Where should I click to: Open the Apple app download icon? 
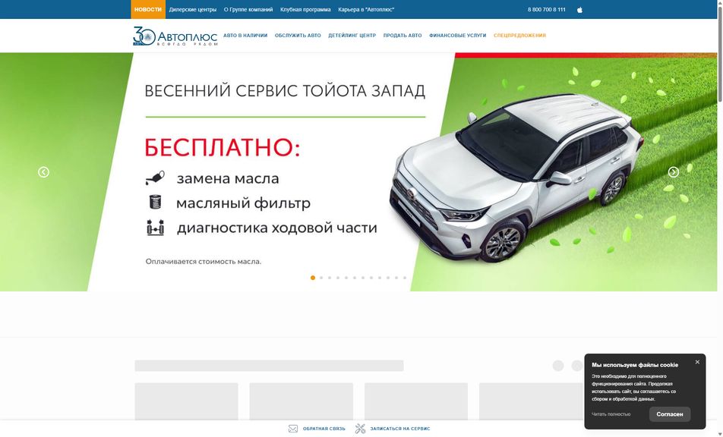579,10
